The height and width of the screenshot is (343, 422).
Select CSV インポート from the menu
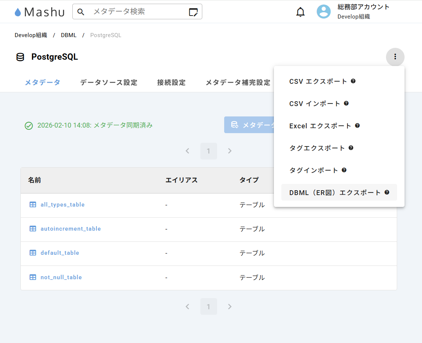tap(314, 103)
